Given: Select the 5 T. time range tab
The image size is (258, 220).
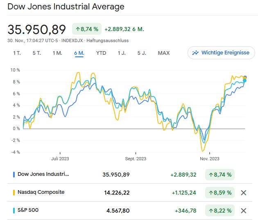Looking at the screenshot, I should coord(37,53).
